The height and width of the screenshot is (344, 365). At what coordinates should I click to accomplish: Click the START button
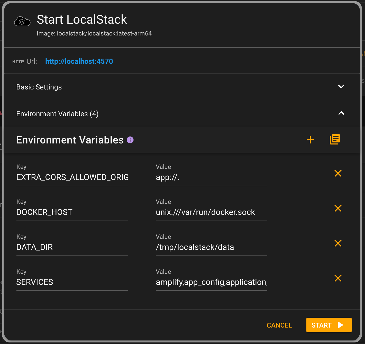point(329,325)
